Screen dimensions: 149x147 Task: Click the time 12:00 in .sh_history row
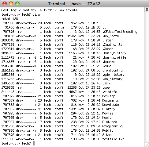coord(96,79)
